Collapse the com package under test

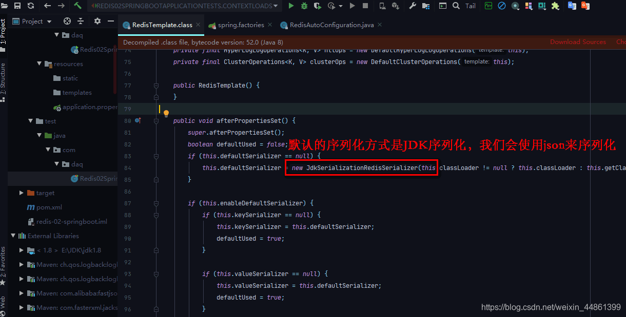point(48,150)
